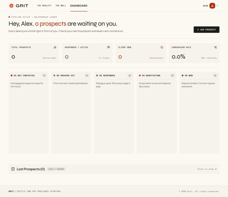Click the ALEX username label

tap(205, 6)
